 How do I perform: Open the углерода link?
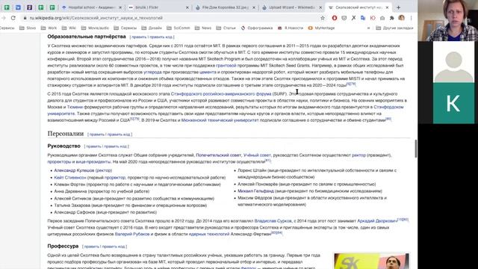coord(152,72)
